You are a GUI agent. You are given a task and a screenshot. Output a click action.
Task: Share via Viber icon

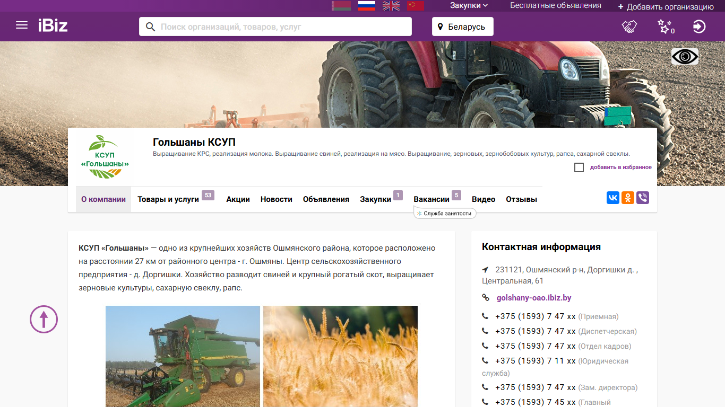pos(643,198)
